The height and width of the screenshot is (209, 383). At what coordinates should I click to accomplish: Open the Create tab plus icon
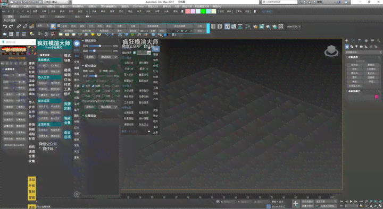(x=347, y=41)
